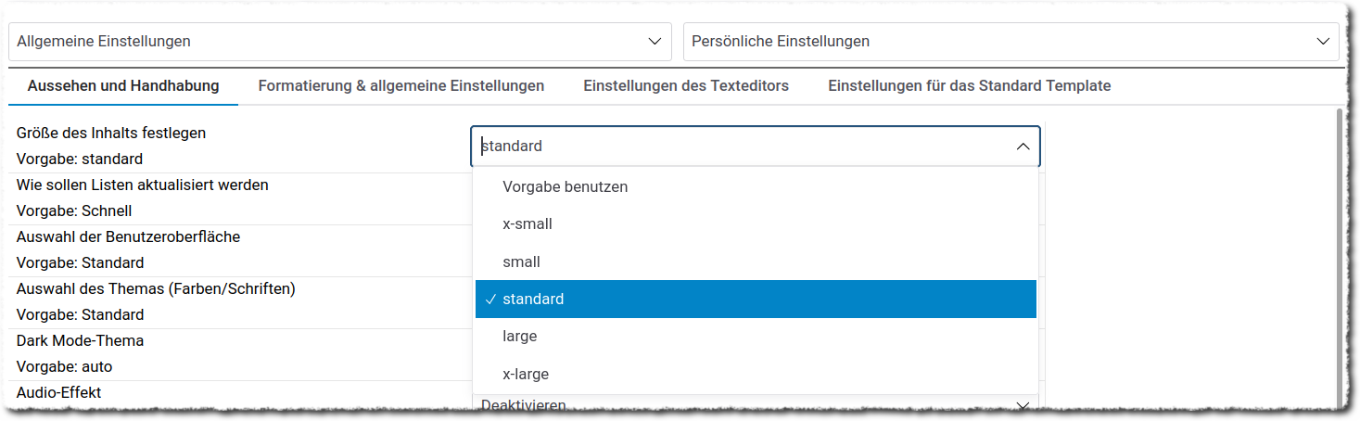The image size is (1360, 421).
Task: Collapse the size list via the up chevron
Action: click(x=1023, y=147)
